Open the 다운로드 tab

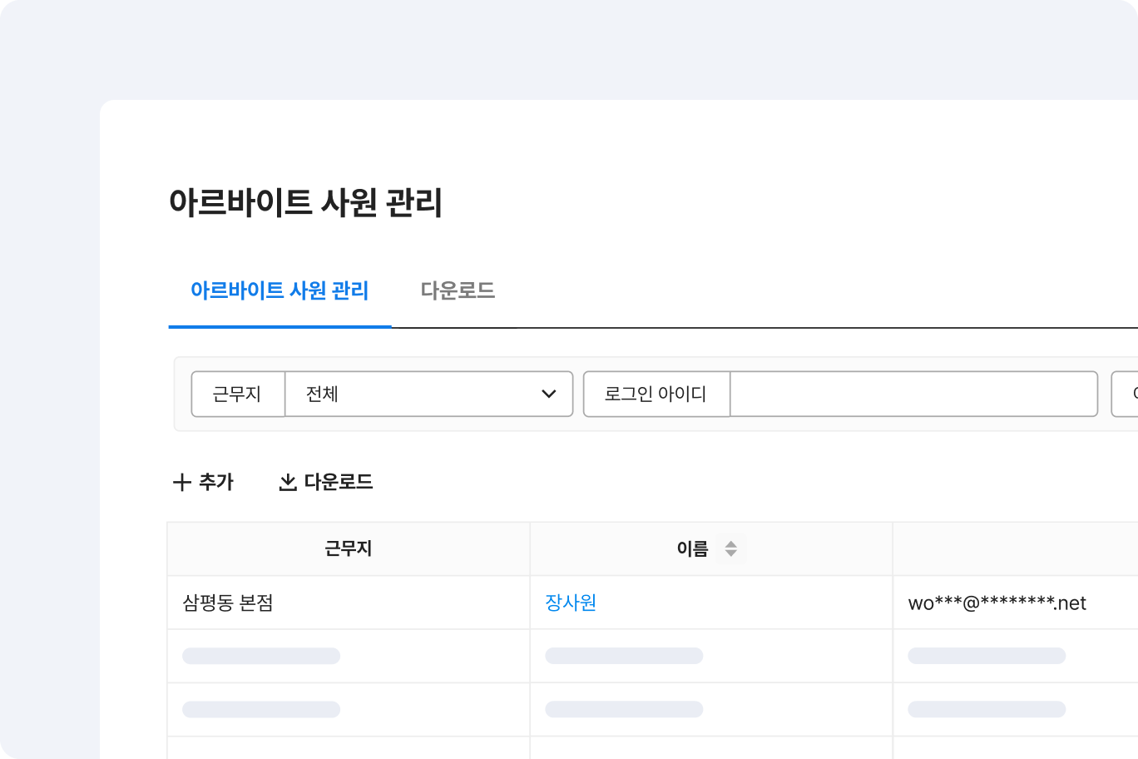[458, 290]
